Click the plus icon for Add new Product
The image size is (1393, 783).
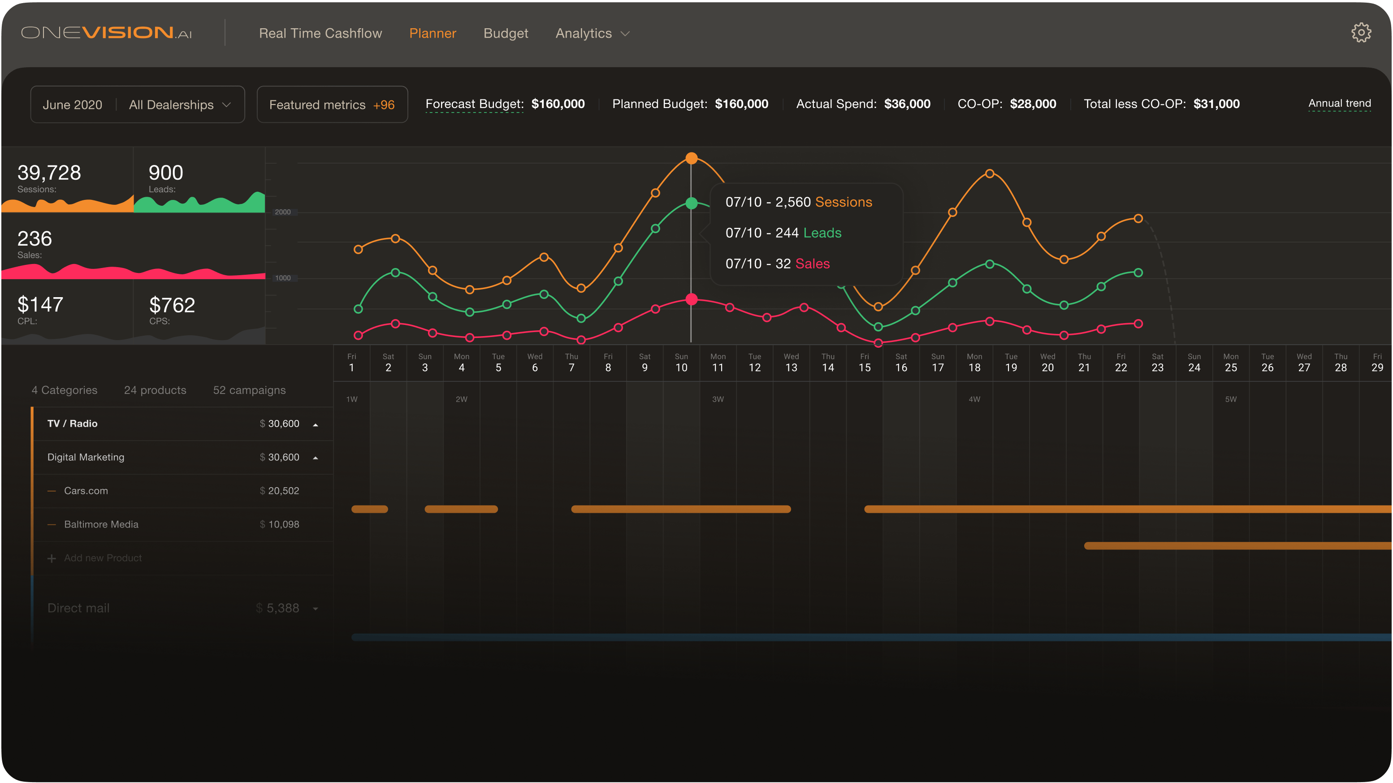click(52, 558)
